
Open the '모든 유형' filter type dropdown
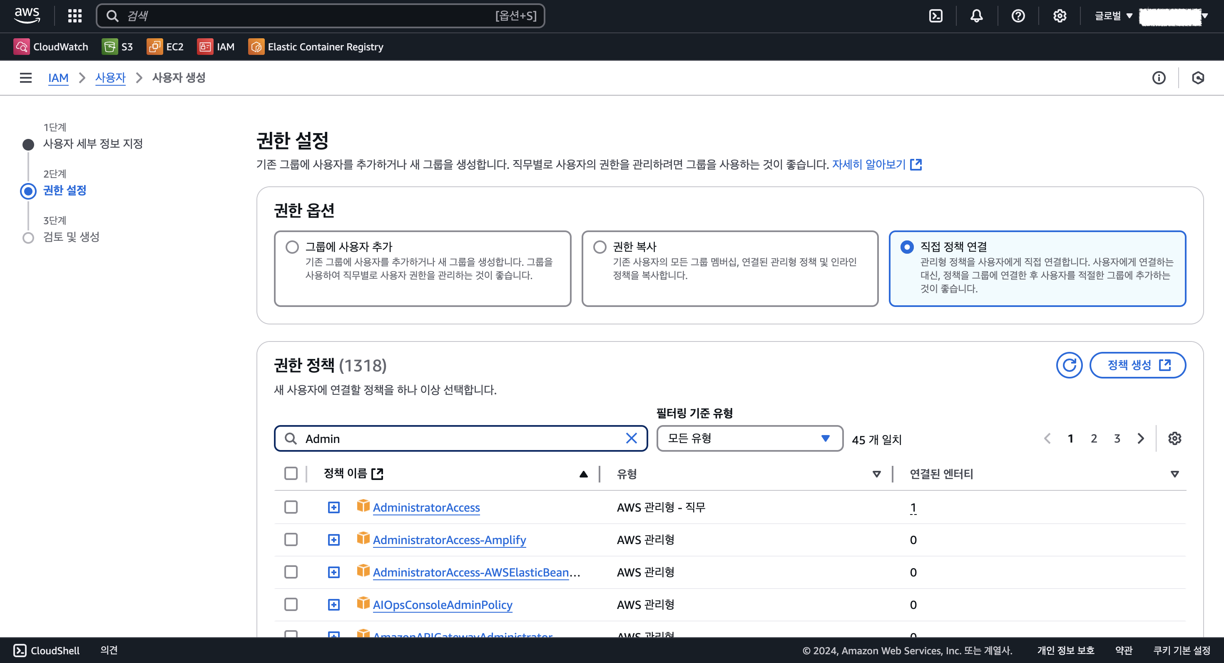click(749, 438)
